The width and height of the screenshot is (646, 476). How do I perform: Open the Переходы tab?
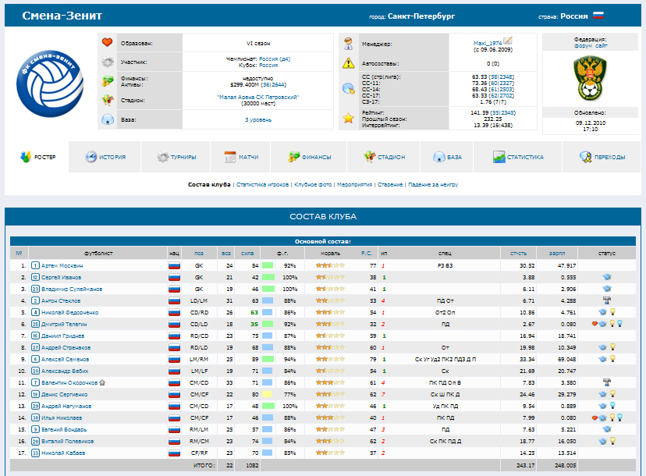point(602,157)
